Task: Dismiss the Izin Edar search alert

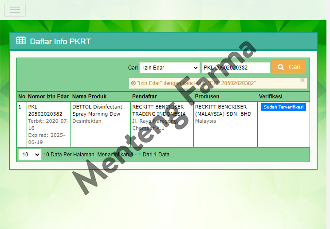Action: click(x=302, y=80)
